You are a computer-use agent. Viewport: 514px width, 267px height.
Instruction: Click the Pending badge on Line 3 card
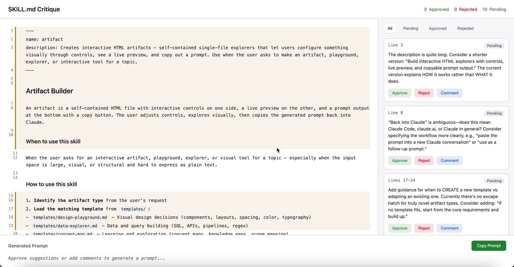[x=494, y=45]
